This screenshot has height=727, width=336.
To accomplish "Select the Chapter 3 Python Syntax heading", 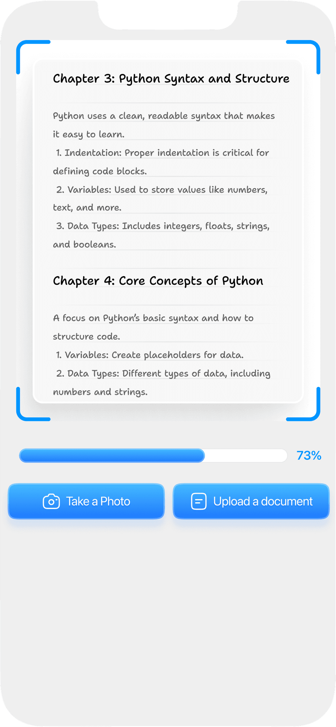I will [x=171, y=79].
